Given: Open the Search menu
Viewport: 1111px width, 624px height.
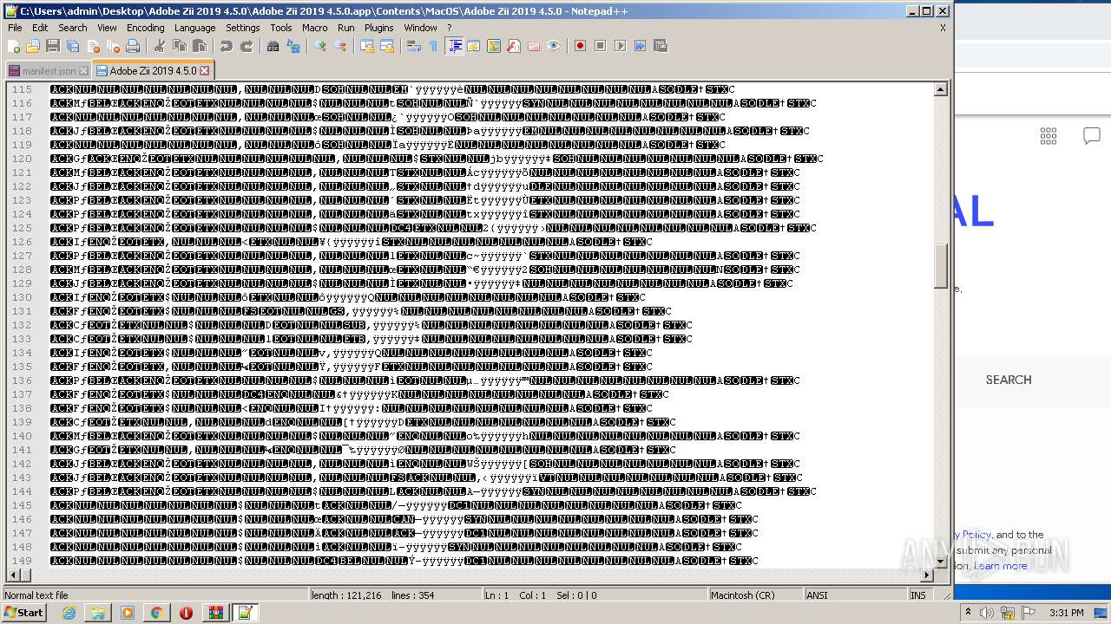Looking at the screenshot, I should [73, 28].
